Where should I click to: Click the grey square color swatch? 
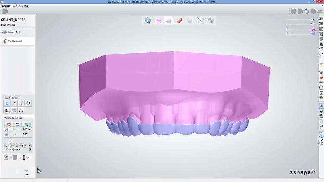15,157
